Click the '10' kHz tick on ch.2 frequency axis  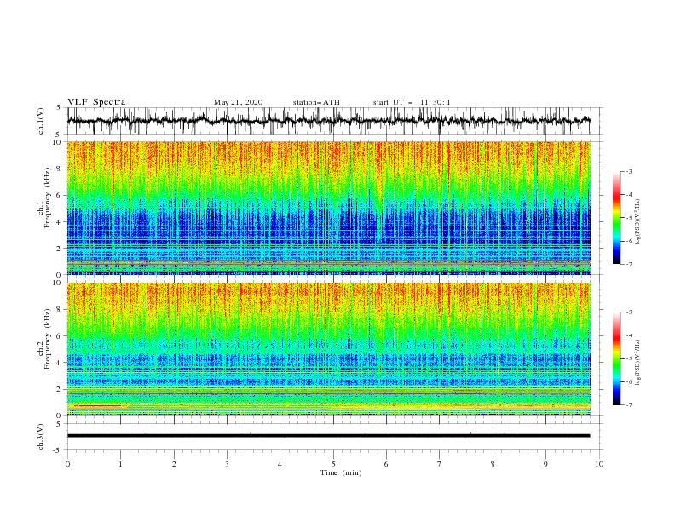tap(56, 283)
